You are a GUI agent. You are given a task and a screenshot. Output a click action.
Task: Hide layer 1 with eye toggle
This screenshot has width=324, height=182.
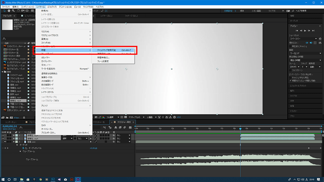pyautogui.click(x=3, y=135)
